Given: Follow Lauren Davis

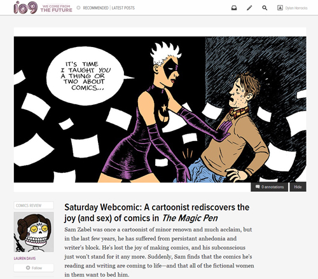Looking at the screenshot, I should (34, 268).
